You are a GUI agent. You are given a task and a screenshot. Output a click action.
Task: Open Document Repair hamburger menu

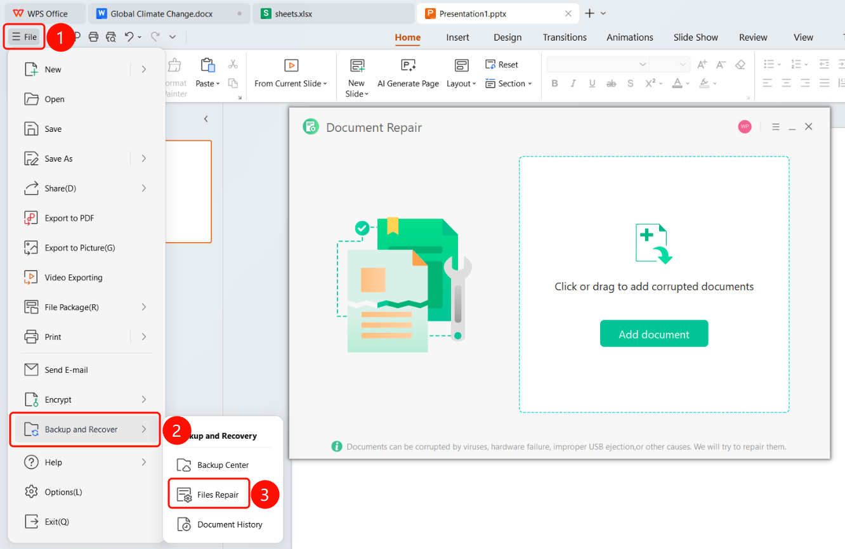click(776, 127)
